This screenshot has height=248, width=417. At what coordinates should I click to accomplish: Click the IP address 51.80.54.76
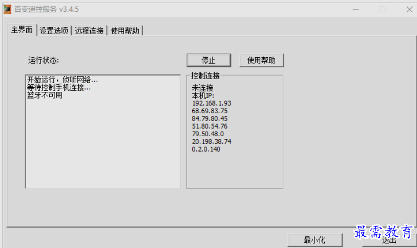pos(210,126)
